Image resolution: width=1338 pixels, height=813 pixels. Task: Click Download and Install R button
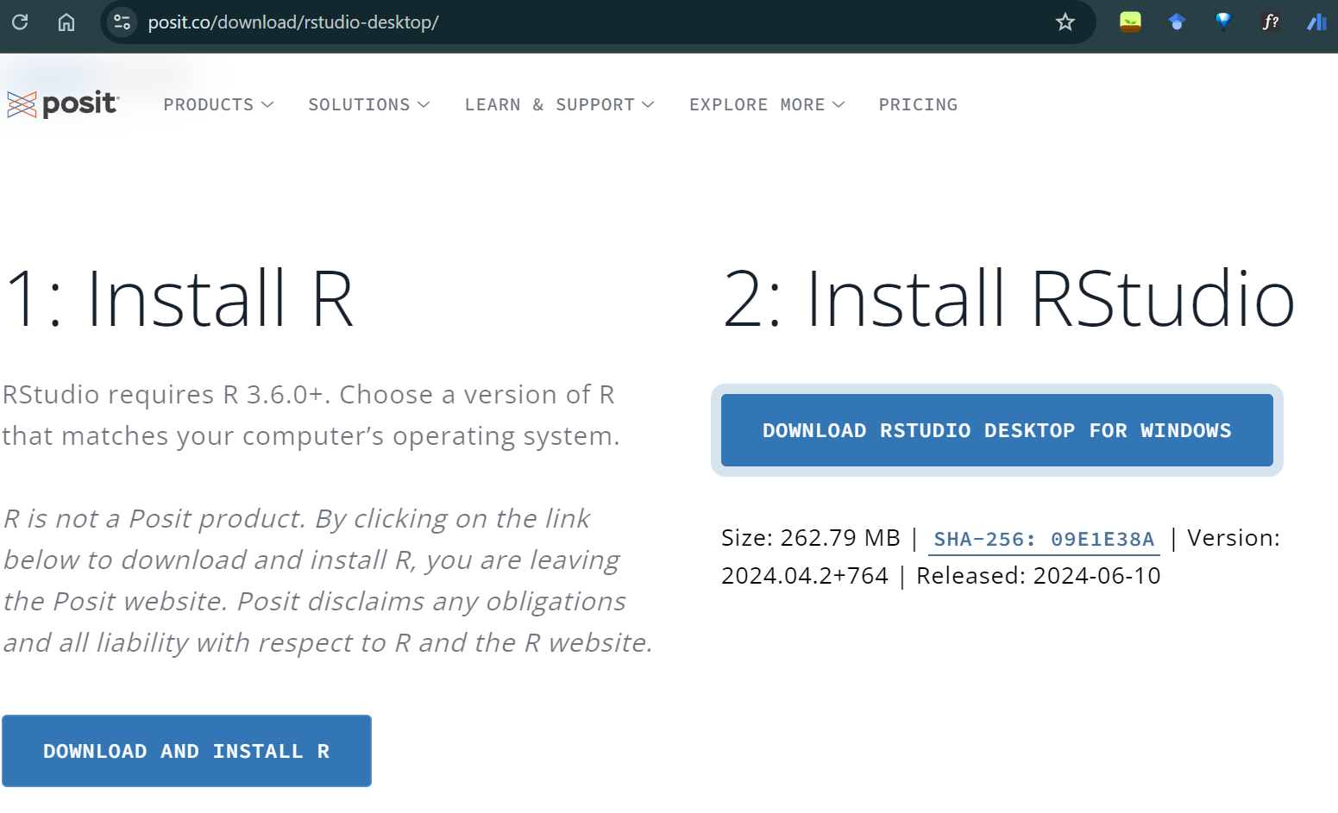[x=186, y=751]
